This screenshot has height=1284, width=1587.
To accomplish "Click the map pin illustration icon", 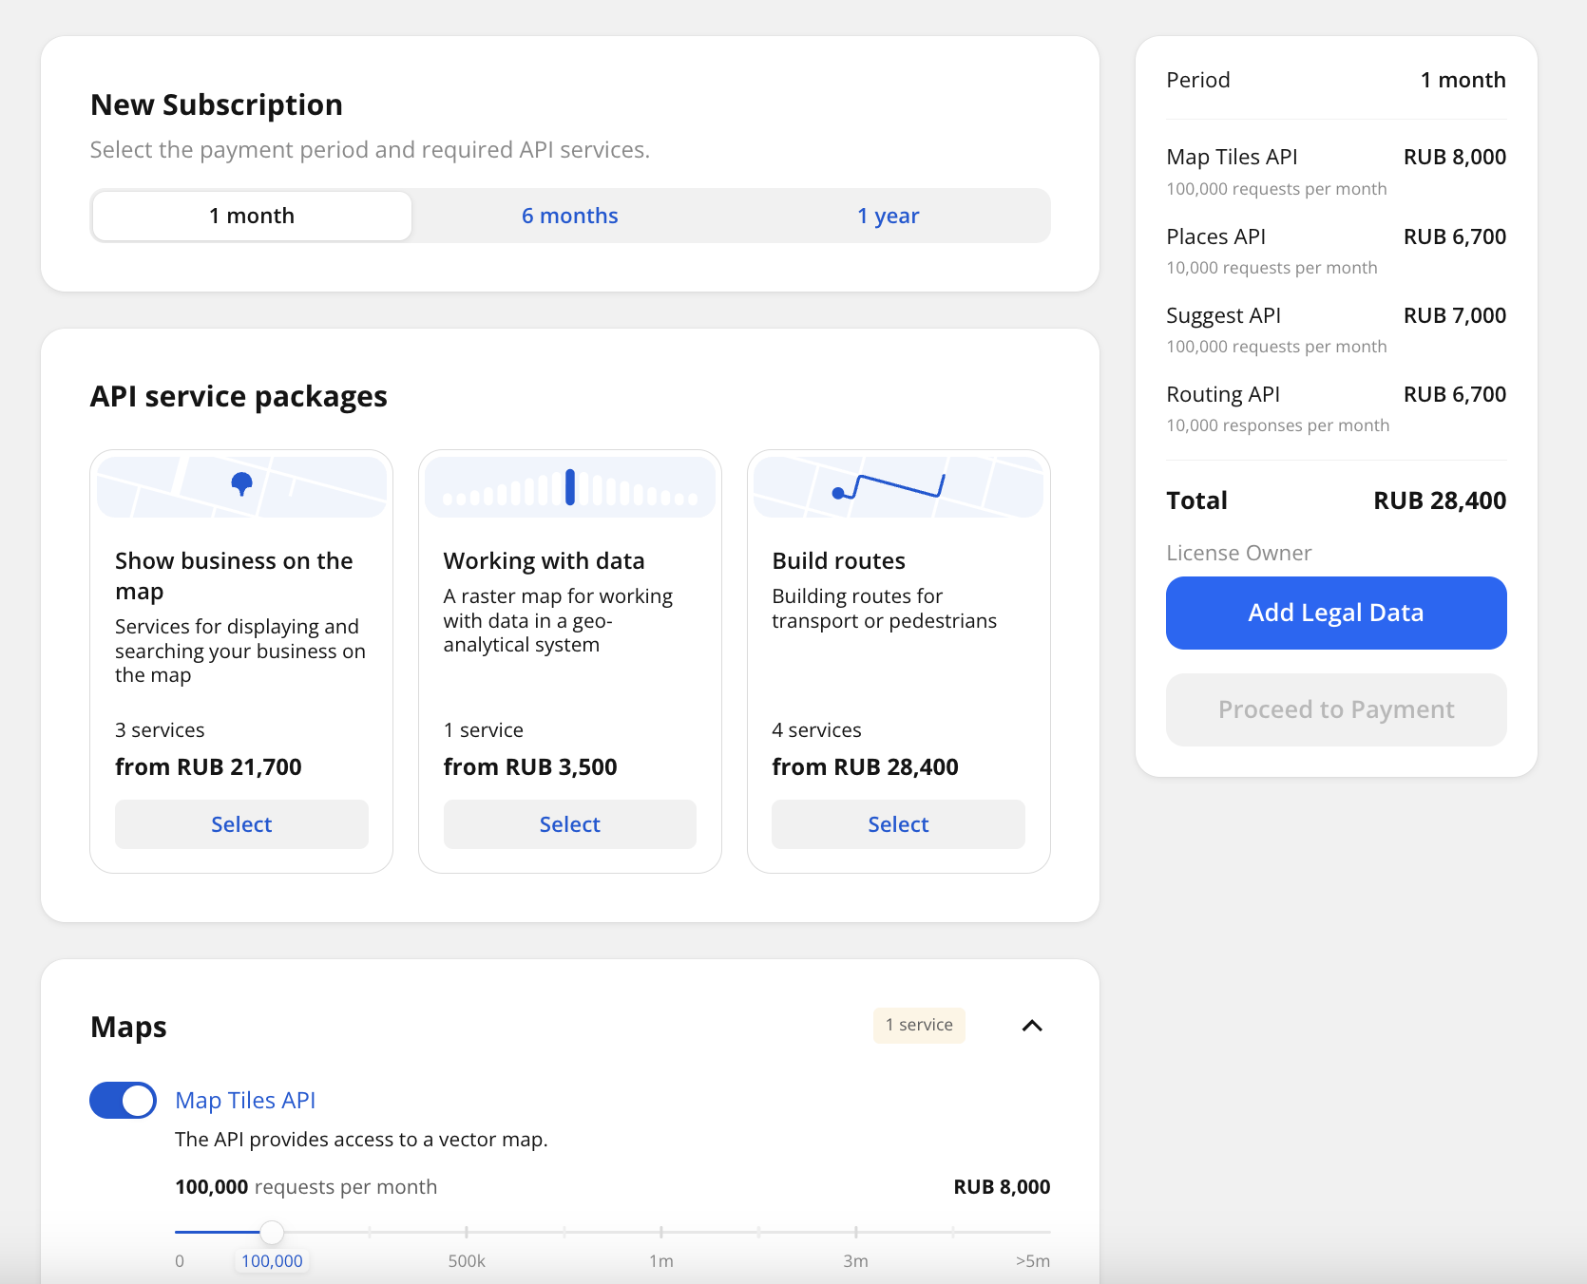I will 241,485.
